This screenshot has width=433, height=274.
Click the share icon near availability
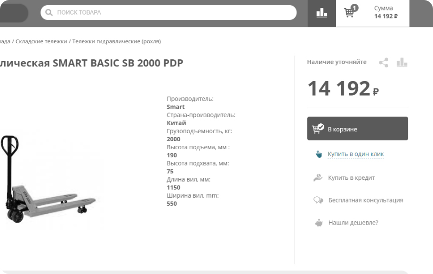384,62
